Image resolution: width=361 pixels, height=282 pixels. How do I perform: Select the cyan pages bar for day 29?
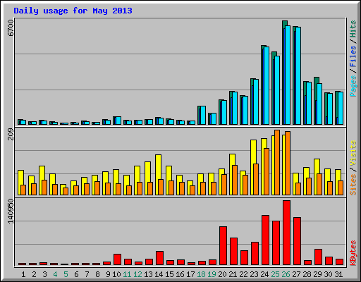pos(319,104)
